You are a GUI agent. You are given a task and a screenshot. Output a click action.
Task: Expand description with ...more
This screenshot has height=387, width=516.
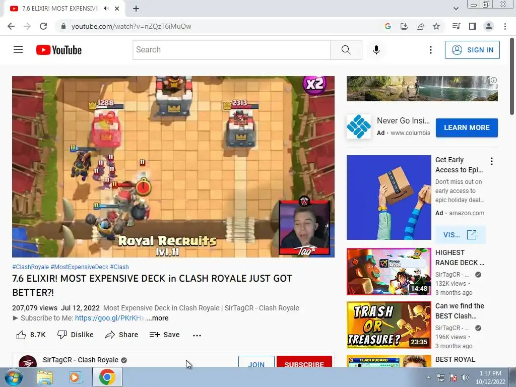[x=157, y=318]
